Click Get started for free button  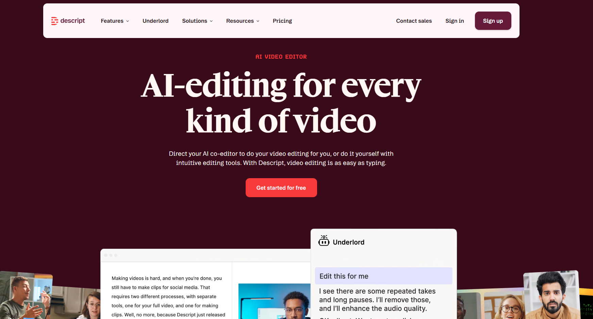(281, 188)
